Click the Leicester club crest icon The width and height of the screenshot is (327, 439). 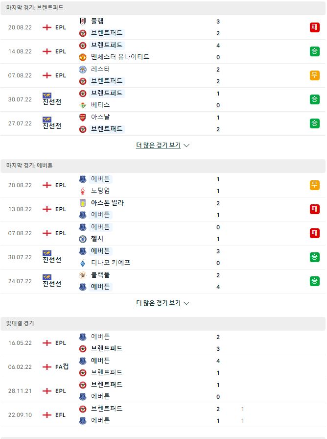point(83,70)
